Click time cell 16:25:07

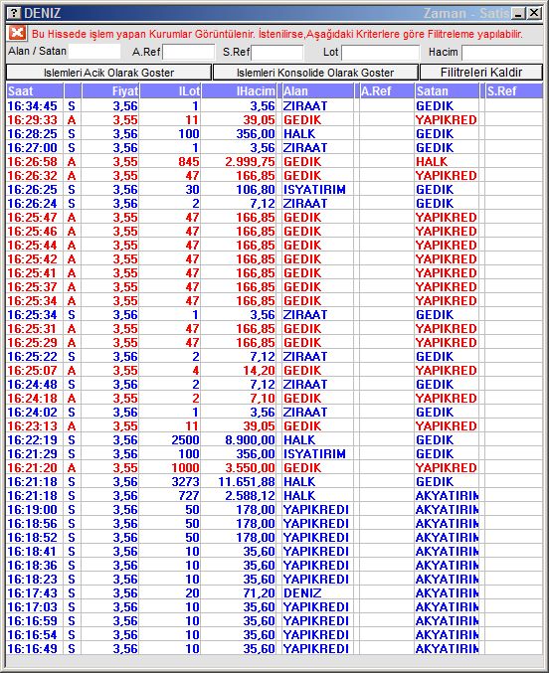[32, 371]
